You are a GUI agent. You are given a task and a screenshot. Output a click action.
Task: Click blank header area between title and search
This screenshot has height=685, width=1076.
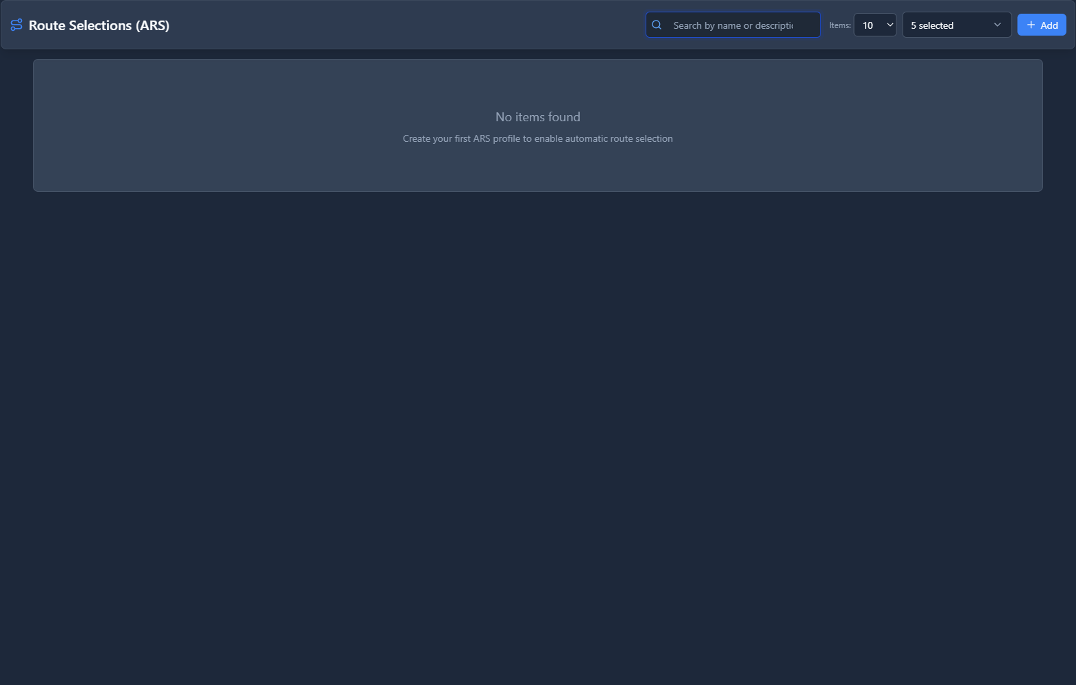[x=411, y=25]
